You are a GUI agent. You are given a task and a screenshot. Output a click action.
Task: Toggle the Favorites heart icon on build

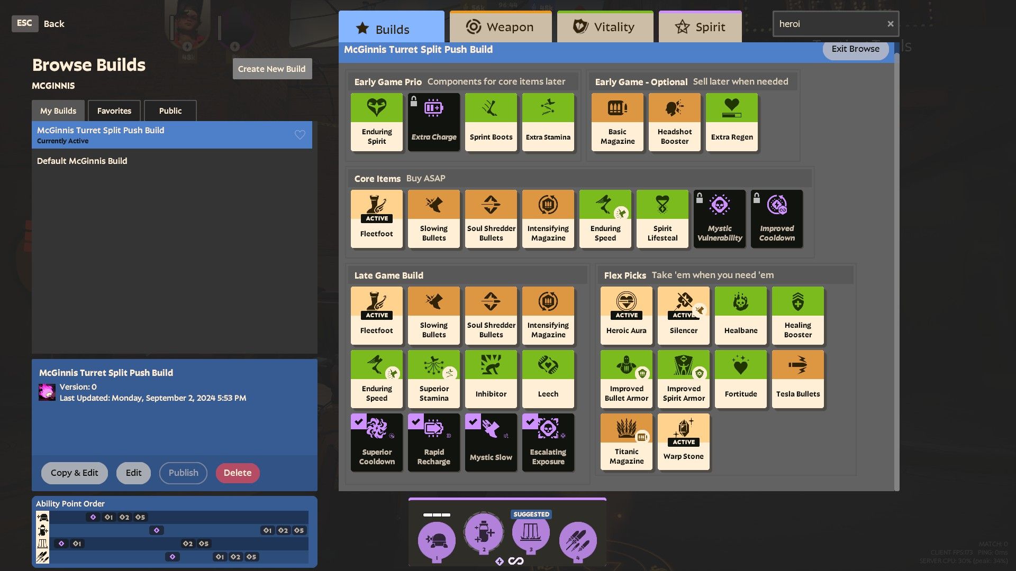[300, 135]
